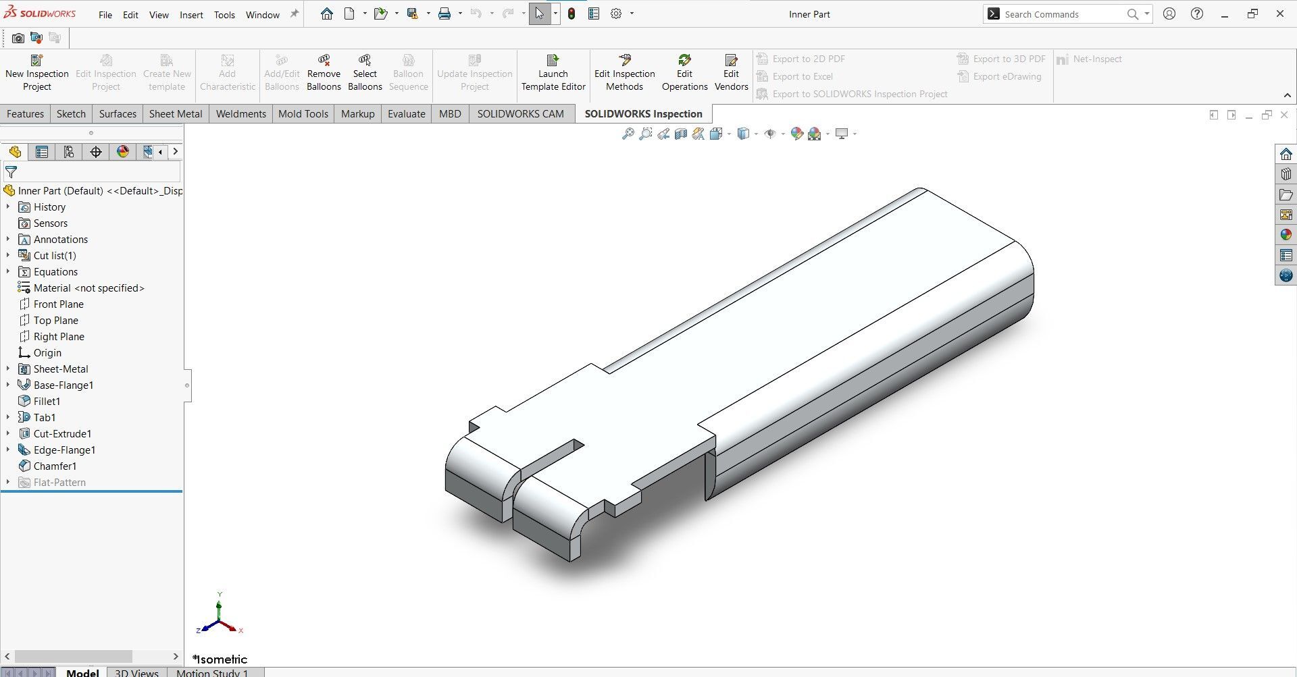The height and width of the screenshot is (677, 1297).
Task: Expand the Annotations tree node
Action: [8, 240]
